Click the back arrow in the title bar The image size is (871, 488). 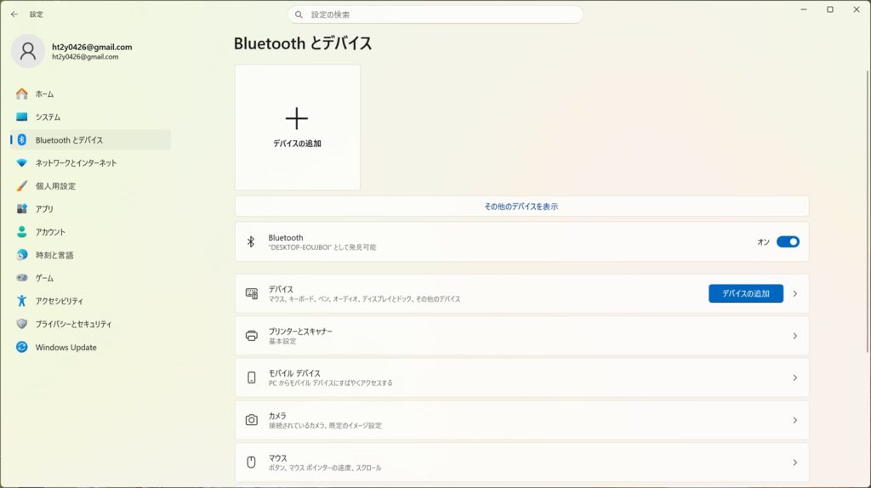[14, 14]
